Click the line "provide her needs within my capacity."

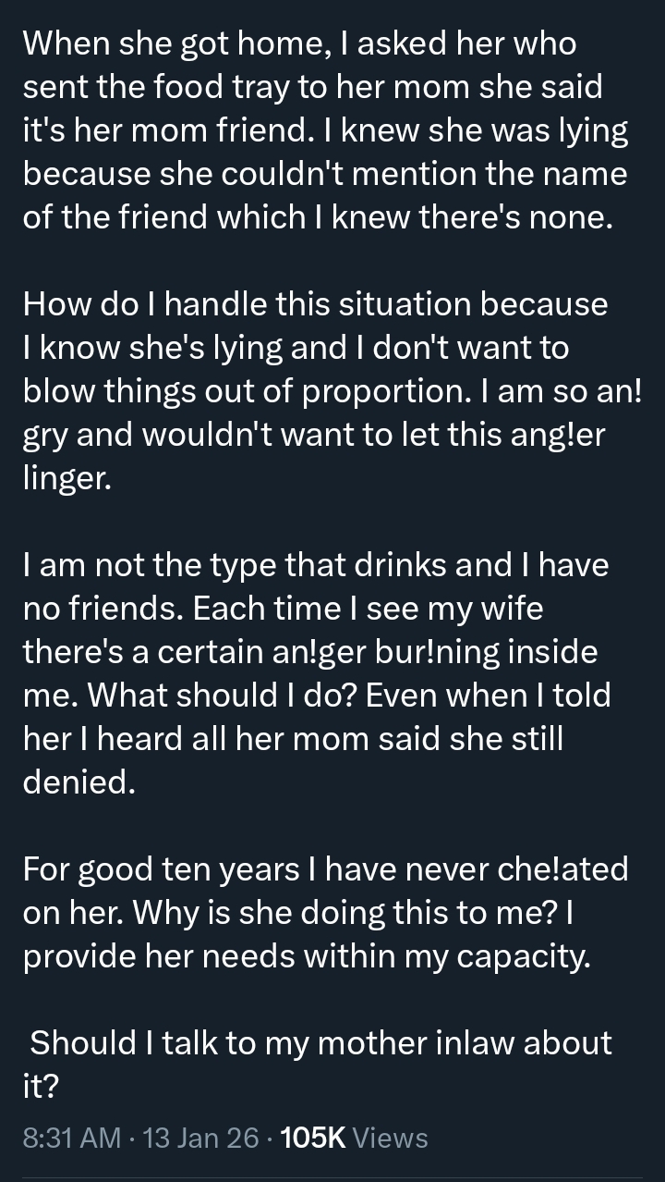306,955
